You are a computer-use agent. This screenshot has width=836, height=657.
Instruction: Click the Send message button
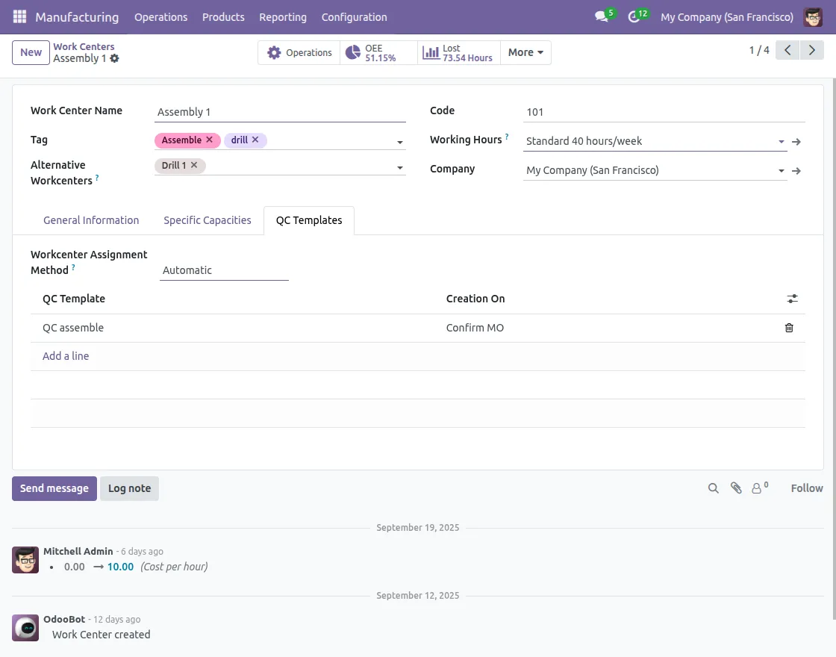click(54, 488)
